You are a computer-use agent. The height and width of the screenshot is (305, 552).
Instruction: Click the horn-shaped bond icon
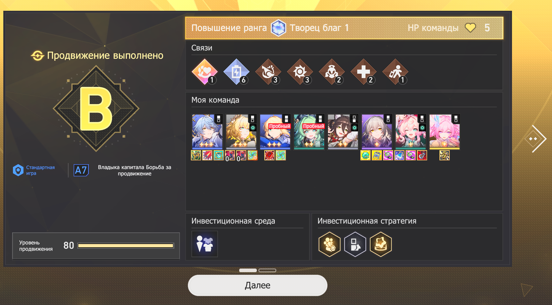click(x=268, y=72)
